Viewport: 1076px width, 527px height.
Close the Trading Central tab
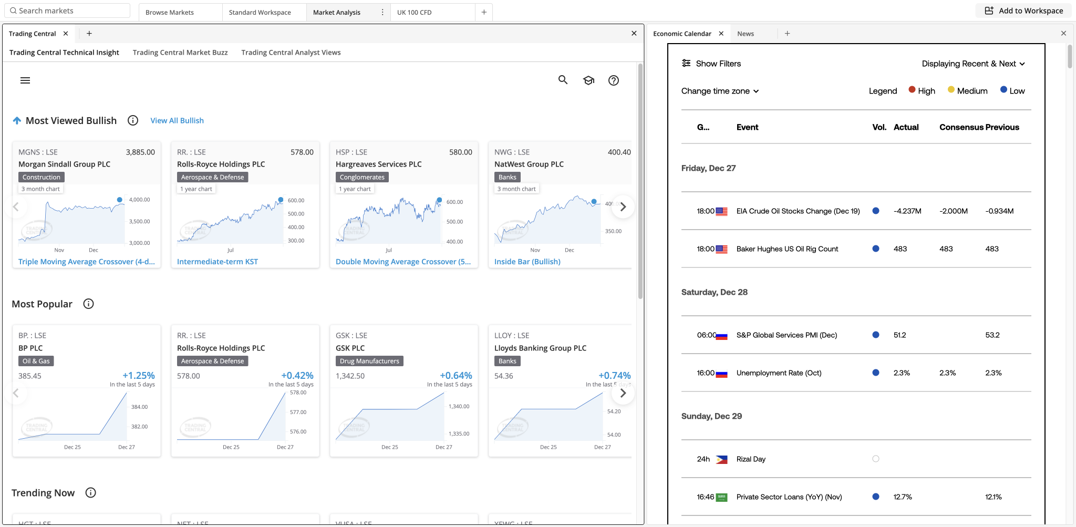(66, 34)
